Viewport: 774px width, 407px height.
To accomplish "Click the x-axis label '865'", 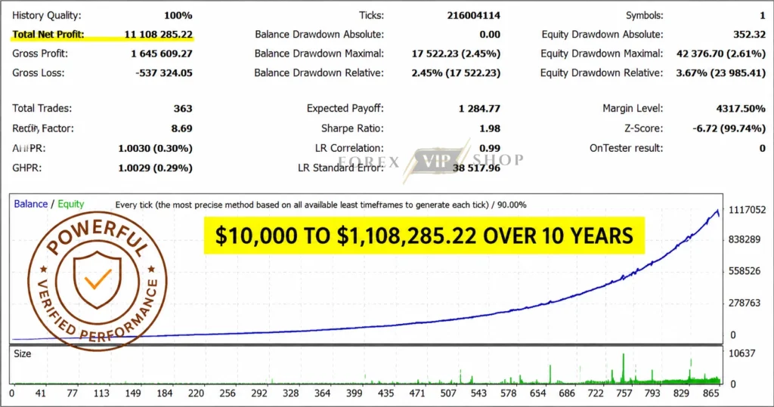I will [x=711, y=393].
